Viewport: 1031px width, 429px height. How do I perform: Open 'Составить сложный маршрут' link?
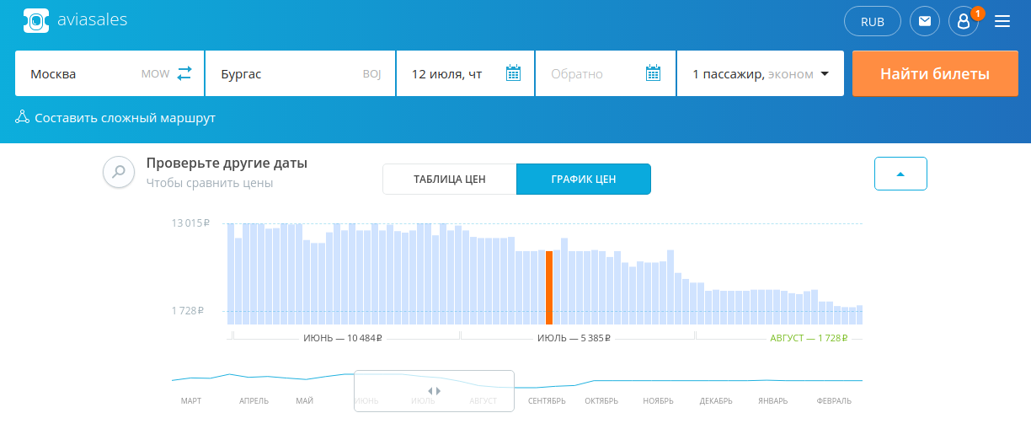pyautogui.click(x=125, y=118)
